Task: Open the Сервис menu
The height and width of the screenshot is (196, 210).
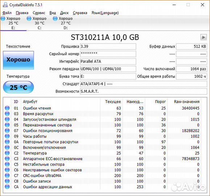Action: [x=39, y=13]
